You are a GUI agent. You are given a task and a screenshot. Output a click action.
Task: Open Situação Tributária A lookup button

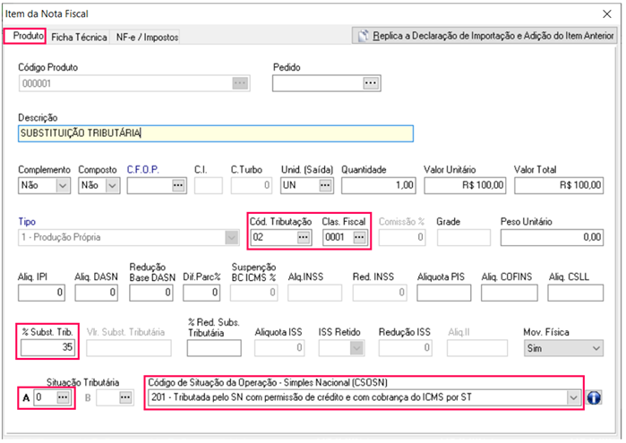pos(64,397)
